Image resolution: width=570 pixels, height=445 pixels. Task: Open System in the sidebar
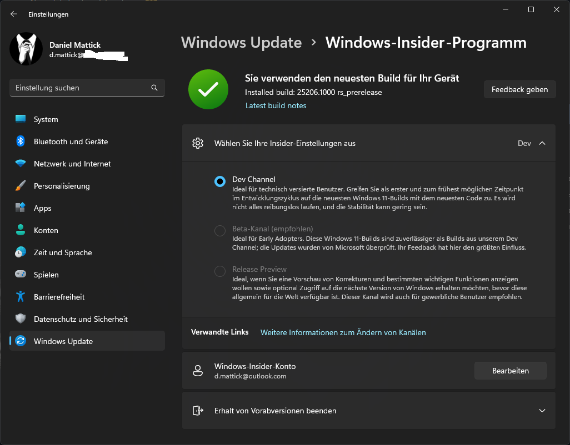pyautogui.click(x=87, y=119)
